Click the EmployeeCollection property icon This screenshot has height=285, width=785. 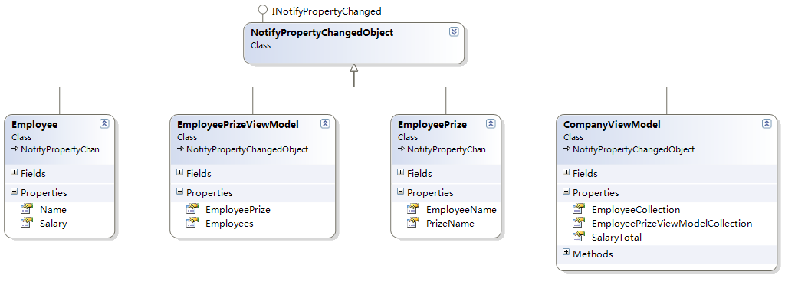pos(580,209)
